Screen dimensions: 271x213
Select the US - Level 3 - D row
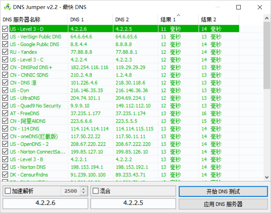tap(121, 29)
